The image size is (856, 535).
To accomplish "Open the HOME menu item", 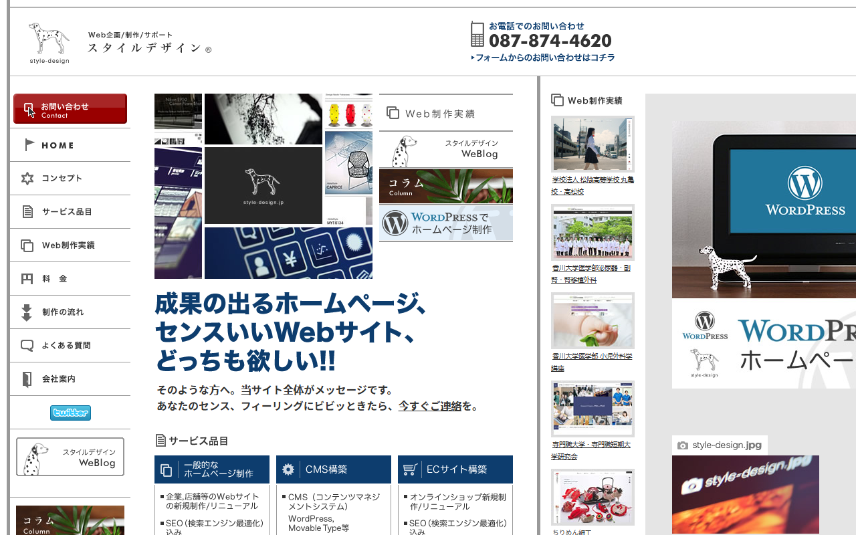I will click(x=58, y=145).
